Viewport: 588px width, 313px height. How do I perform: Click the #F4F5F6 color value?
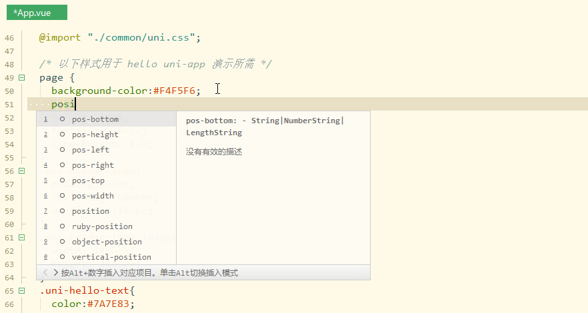pyautogui.click(x=177, y=91)
